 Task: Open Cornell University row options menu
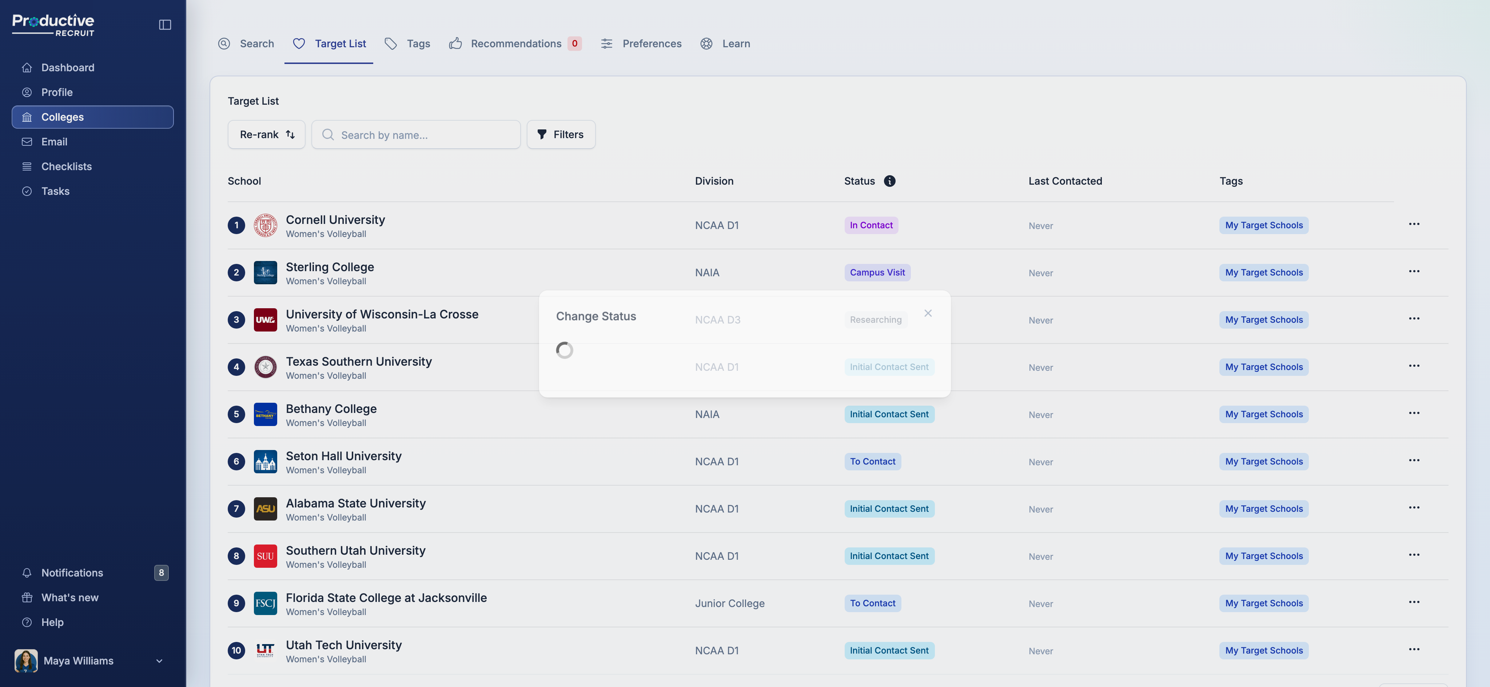click(1414, 224)
